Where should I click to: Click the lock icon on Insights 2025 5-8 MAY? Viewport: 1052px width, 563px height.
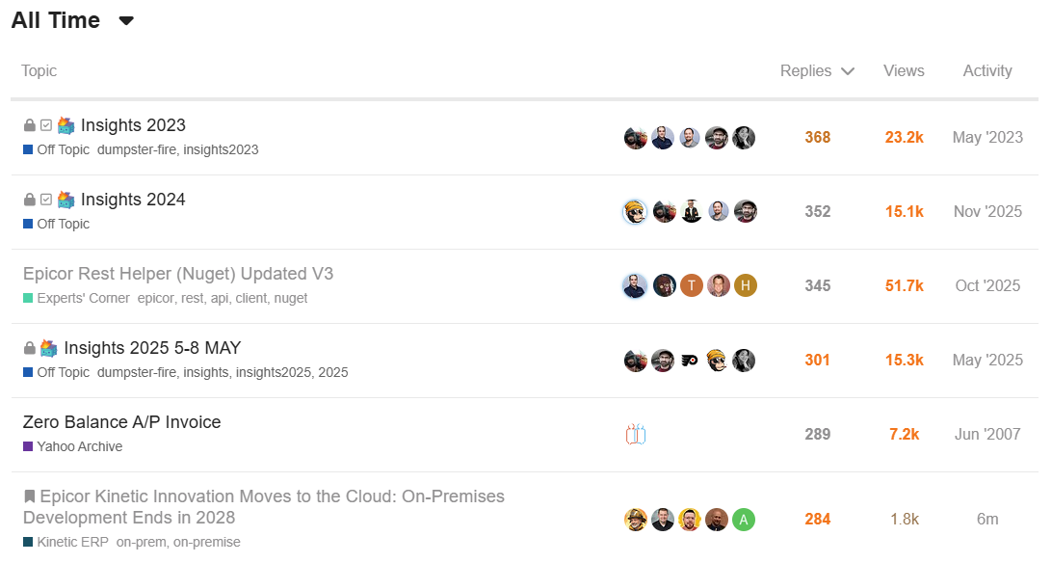[30, 348]
